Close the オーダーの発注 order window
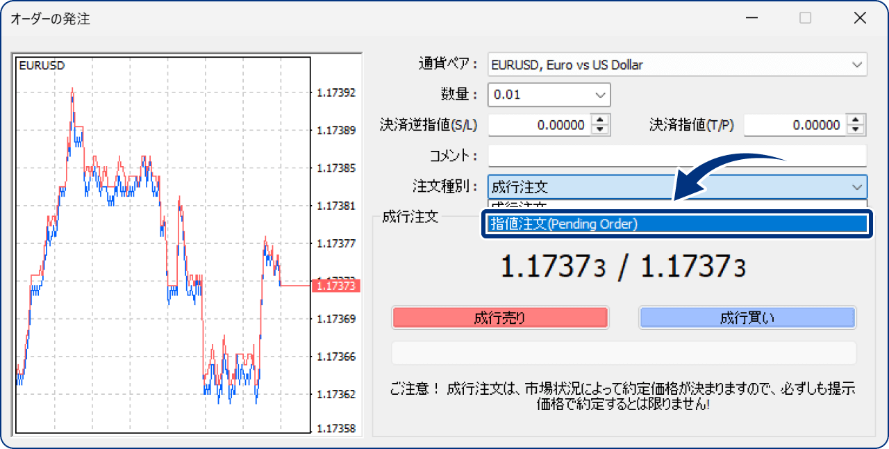This screenshot has width=889, height=449. pos(860,18)
